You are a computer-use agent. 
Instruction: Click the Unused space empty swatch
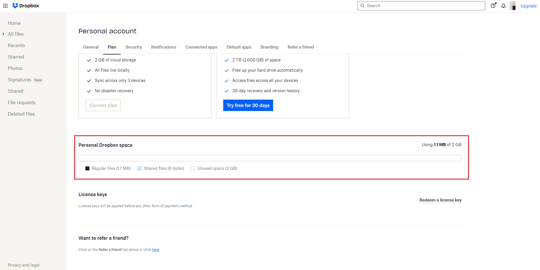pyautogui.click(x=193, y=168)
